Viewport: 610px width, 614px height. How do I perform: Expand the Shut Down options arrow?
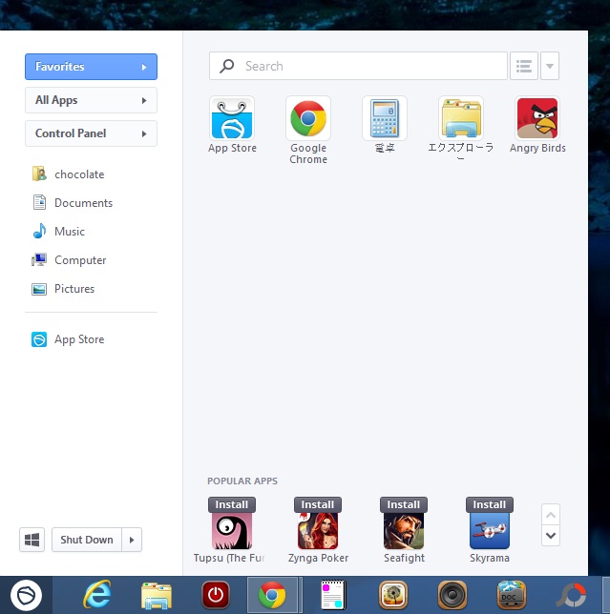132,540
